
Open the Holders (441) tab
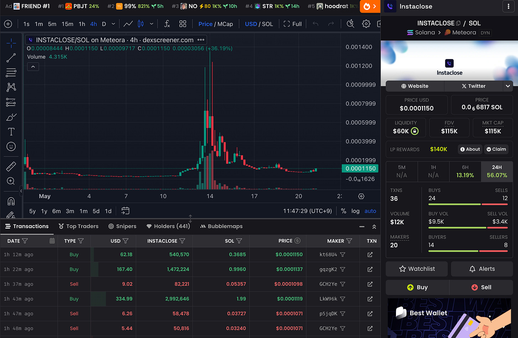click(168, 226)
